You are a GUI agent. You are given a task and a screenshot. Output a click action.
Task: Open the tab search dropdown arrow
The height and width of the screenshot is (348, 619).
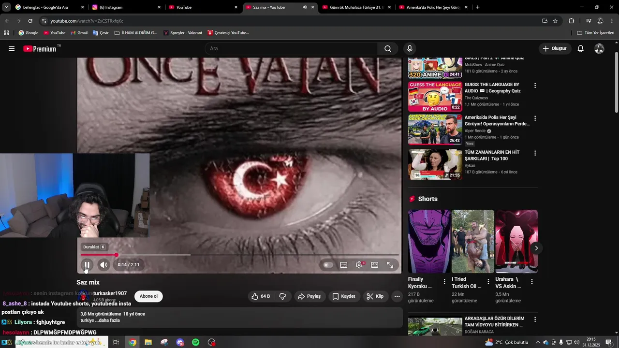click(6, 7)
